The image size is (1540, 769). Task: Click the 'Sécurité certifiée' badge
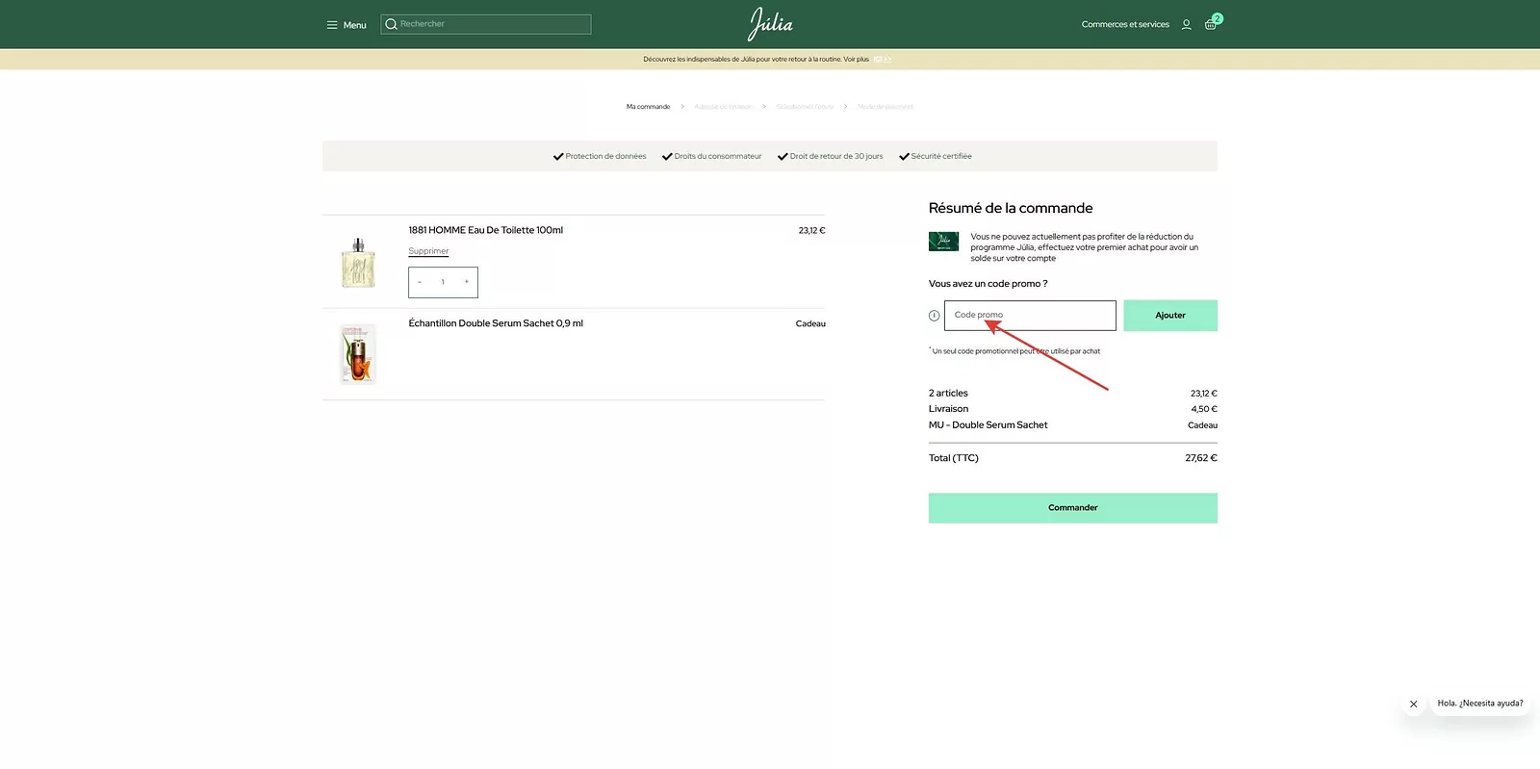tap(936, 156)
